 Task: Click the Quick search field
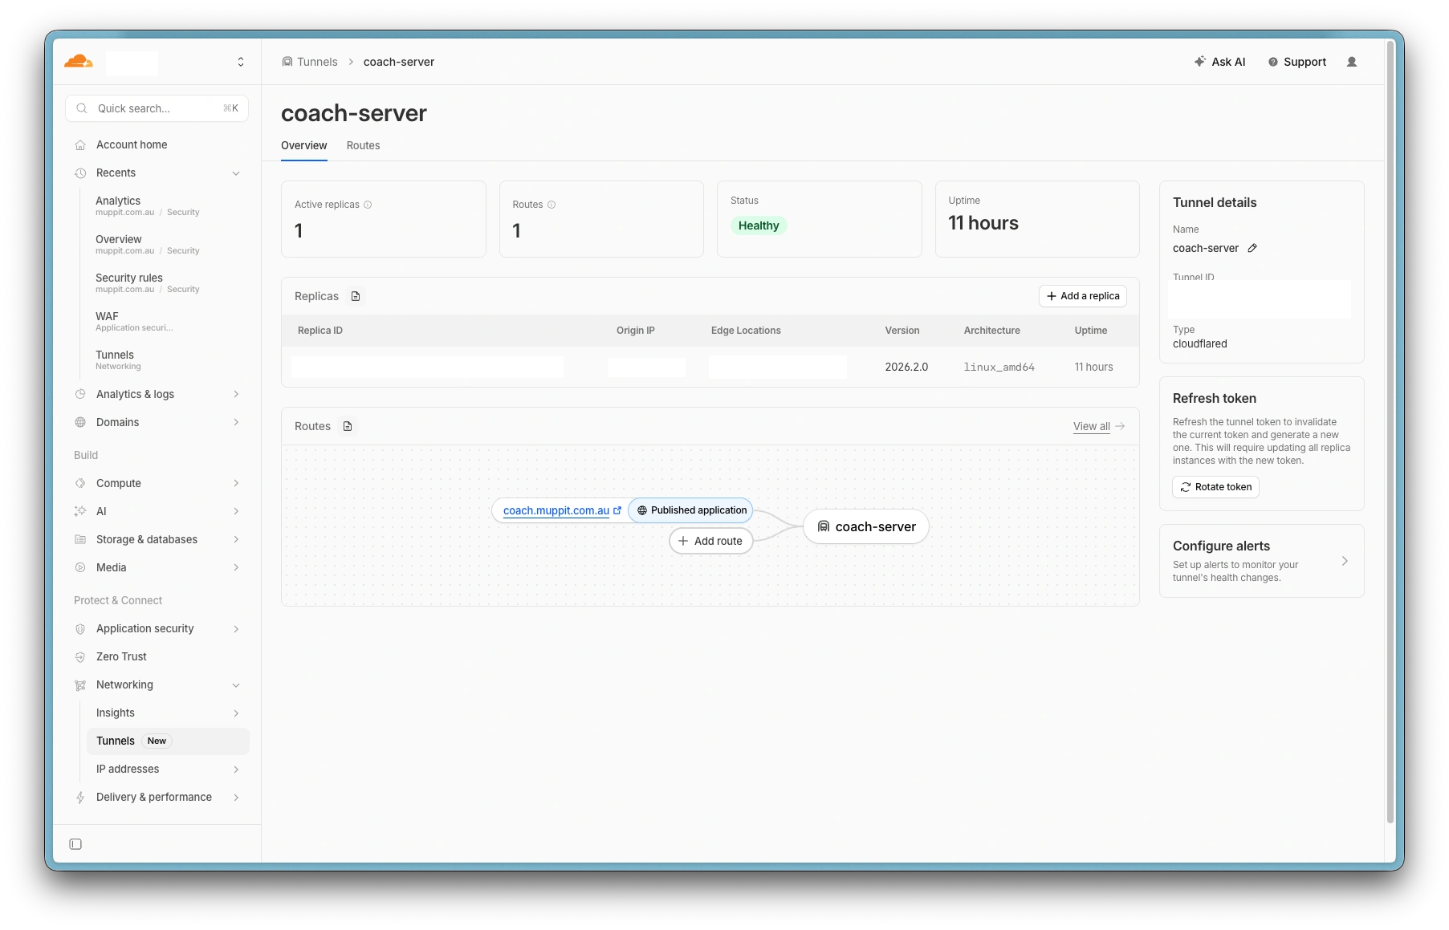(157, 108)
